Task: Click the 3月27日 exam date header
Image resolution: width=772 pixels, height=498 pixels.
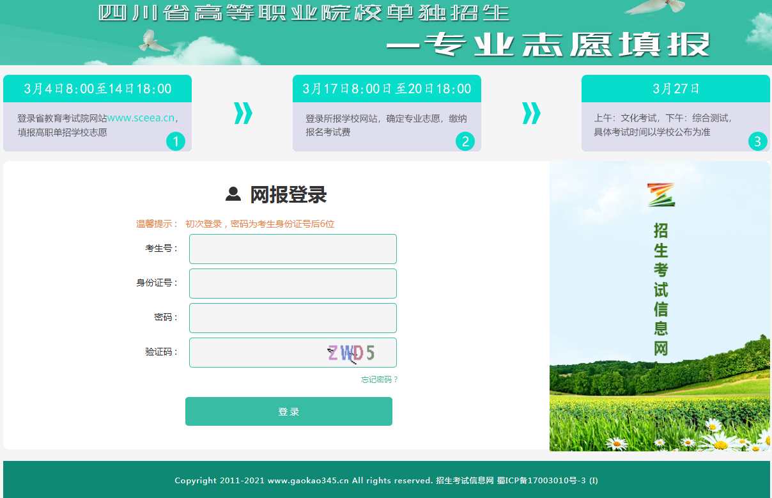Action: coord(675,89)
